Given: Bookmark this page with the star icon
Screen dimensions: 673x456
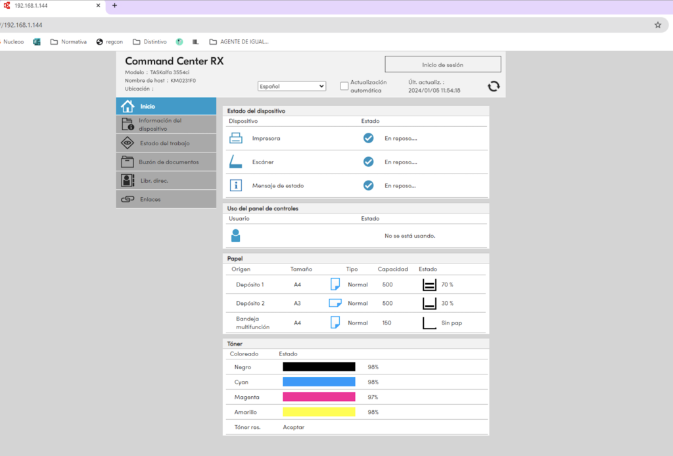Looking at the screenshot, I should 657,25.
